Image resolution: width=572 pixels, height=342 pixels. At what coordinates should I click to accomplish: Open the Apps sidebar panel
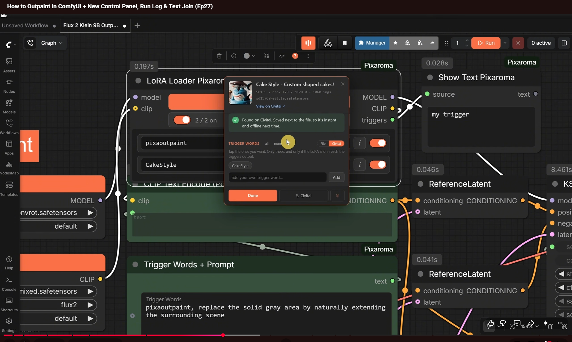(9, 147)
